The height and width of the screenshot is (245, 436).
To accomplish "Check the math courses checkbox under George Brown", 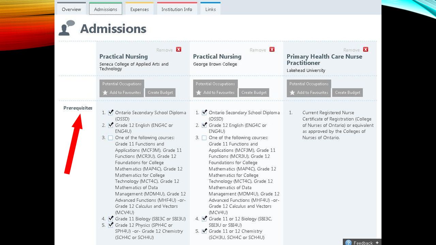I will point(204,138).
